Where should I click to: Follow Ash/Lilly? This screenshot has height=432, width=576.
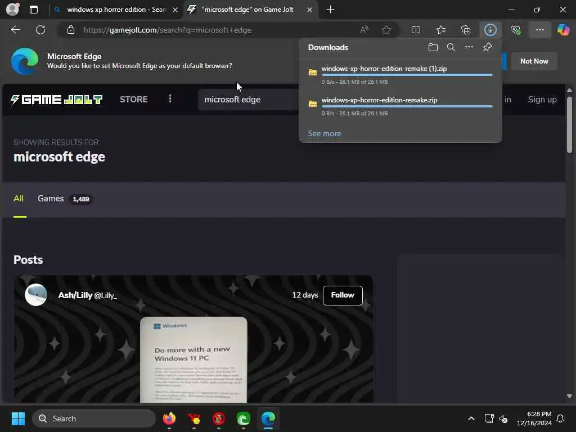[343, 295]
